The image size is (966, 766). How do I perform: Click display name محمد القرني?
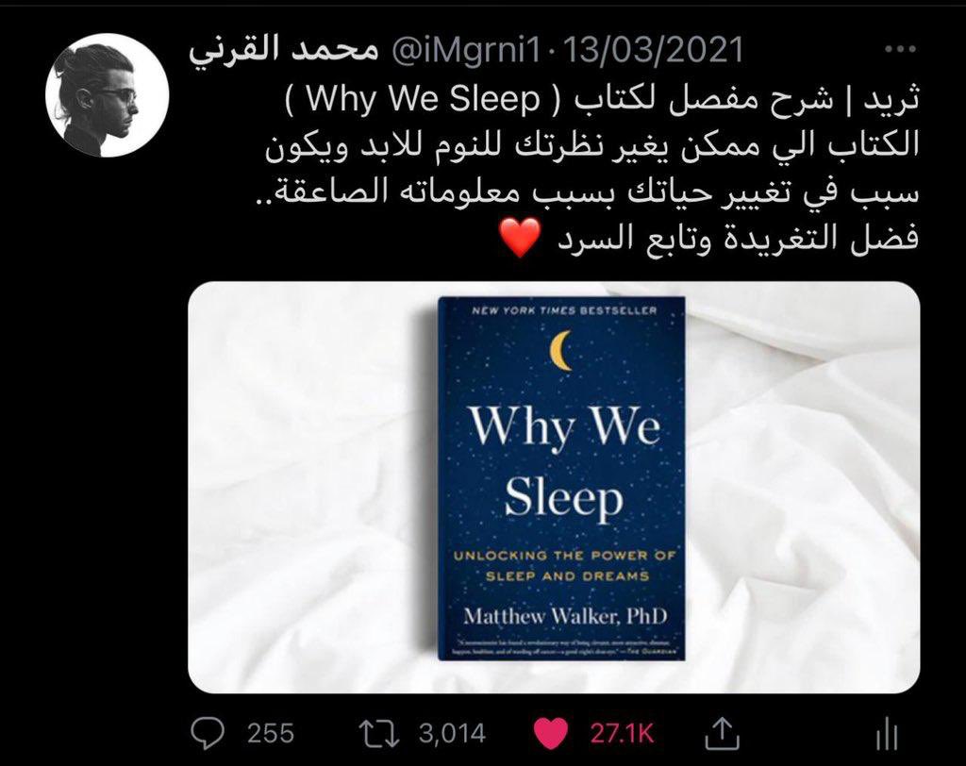click(283, 51)
